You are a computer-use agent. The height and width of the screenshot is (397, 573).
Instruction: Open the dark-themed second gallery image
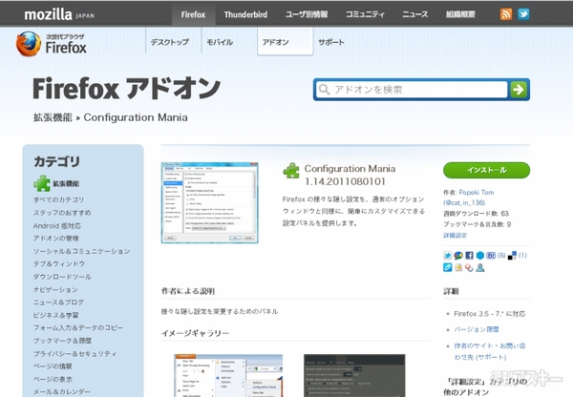(354, 375)
